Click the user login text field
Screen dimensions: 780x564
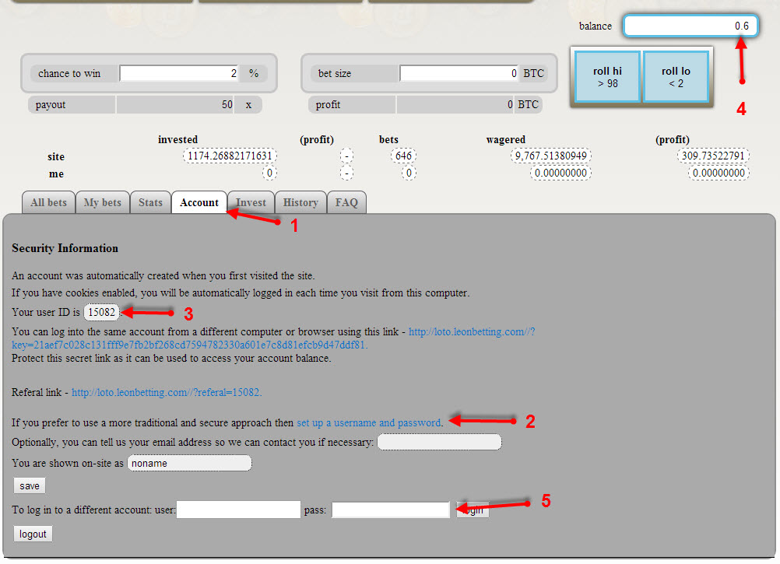pos(238,510)
